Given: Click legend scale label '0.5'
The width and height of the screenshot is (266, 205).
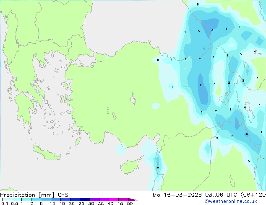Looking at the screenshot, I should [x=15, y=203].
